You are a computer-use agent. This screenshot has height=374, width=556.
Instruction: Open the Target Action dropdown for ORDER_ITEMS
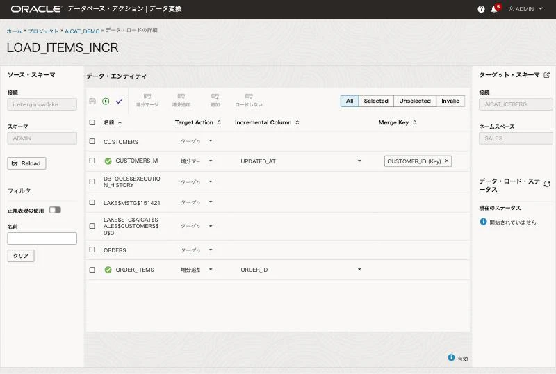pyautogui.click(x=211, y=269)
